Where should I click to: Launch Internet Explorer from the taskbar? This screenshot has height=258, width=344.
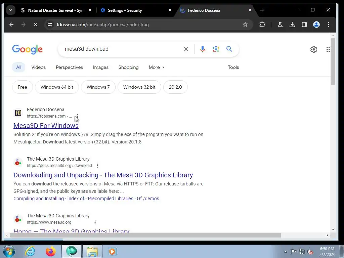pyautogui.click(x=30, y=251)
